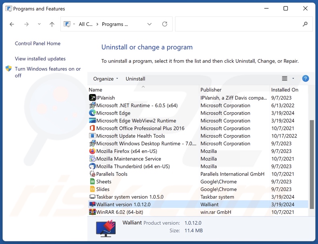
Task: Open the Recent locations dropdown arrow
Action: pyautogui.click(x=39, y=24)
